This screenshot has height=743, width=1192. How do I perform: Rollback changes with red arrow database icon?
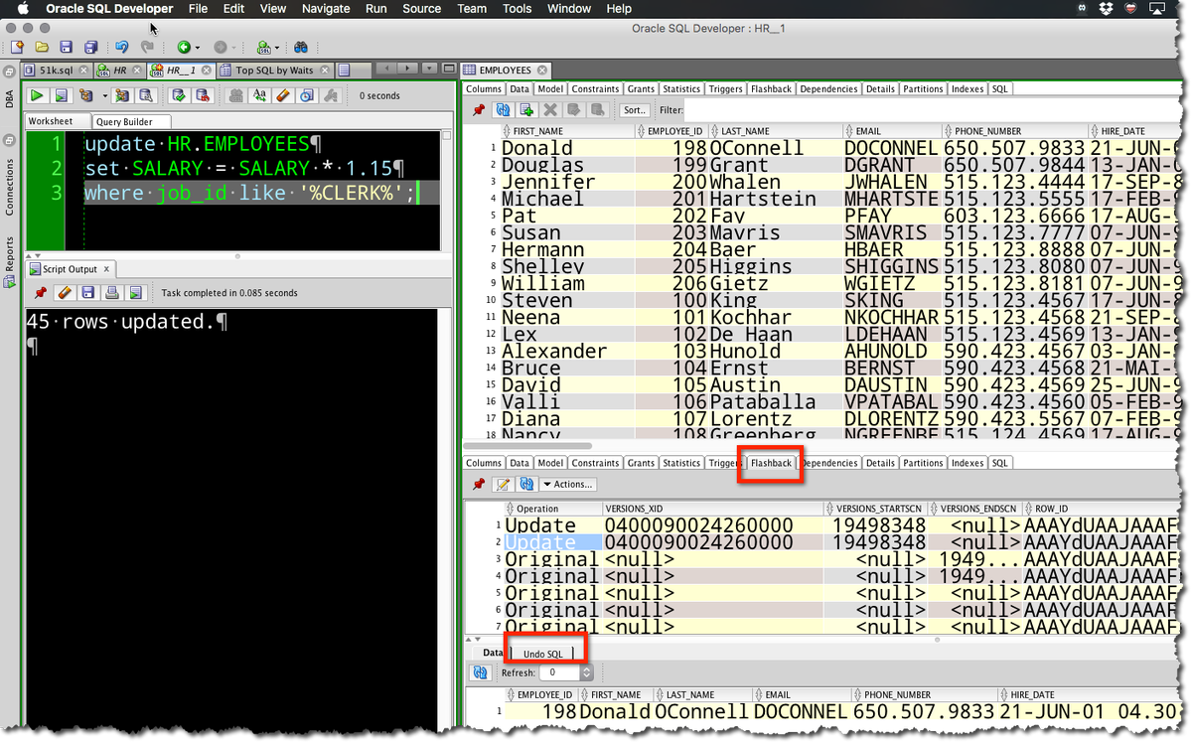(x=203, y=95)
